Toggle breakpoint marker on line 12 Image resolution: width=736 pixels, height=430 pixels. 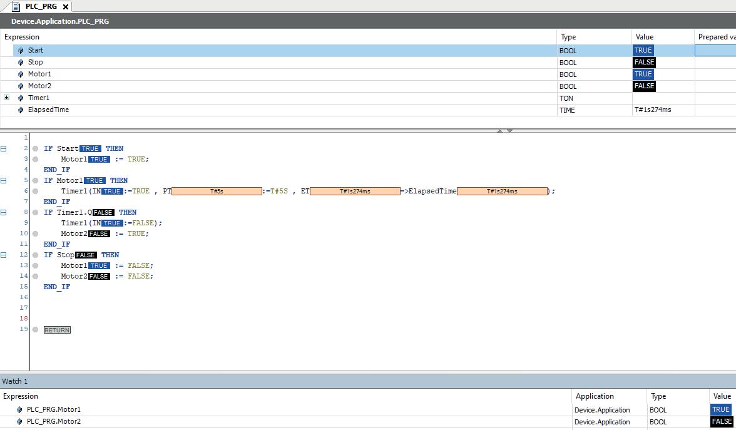click(35, 255)
